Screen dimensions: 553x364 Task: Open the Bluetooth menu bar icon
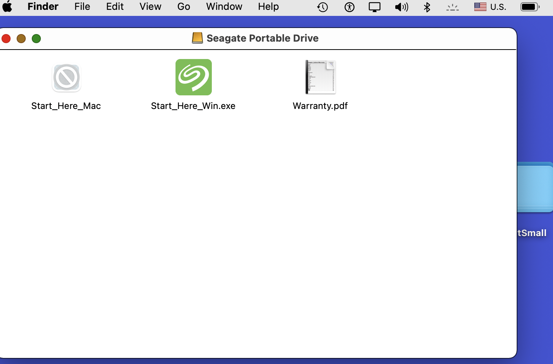427,7
